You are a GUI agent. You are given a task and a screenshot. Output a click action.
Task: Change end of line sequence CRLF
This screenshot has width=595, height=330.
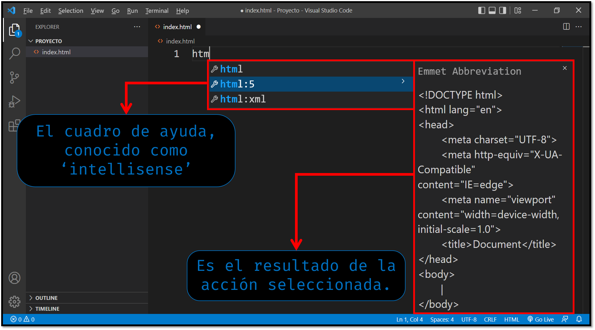pos(490,319)
